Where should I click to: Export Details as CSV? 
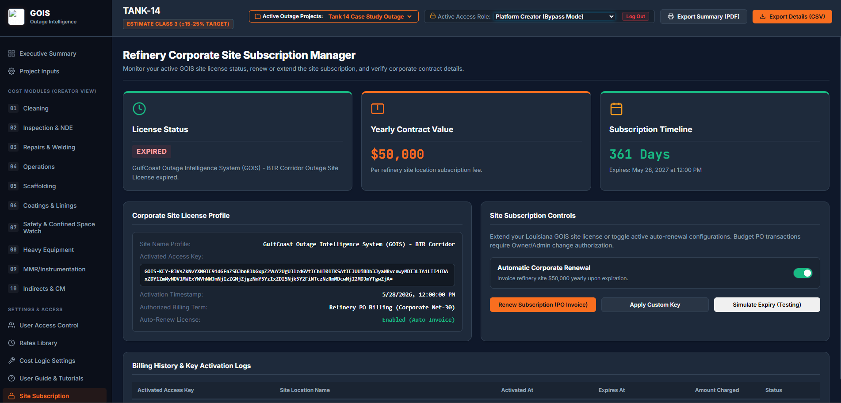(x=792, y=16)
